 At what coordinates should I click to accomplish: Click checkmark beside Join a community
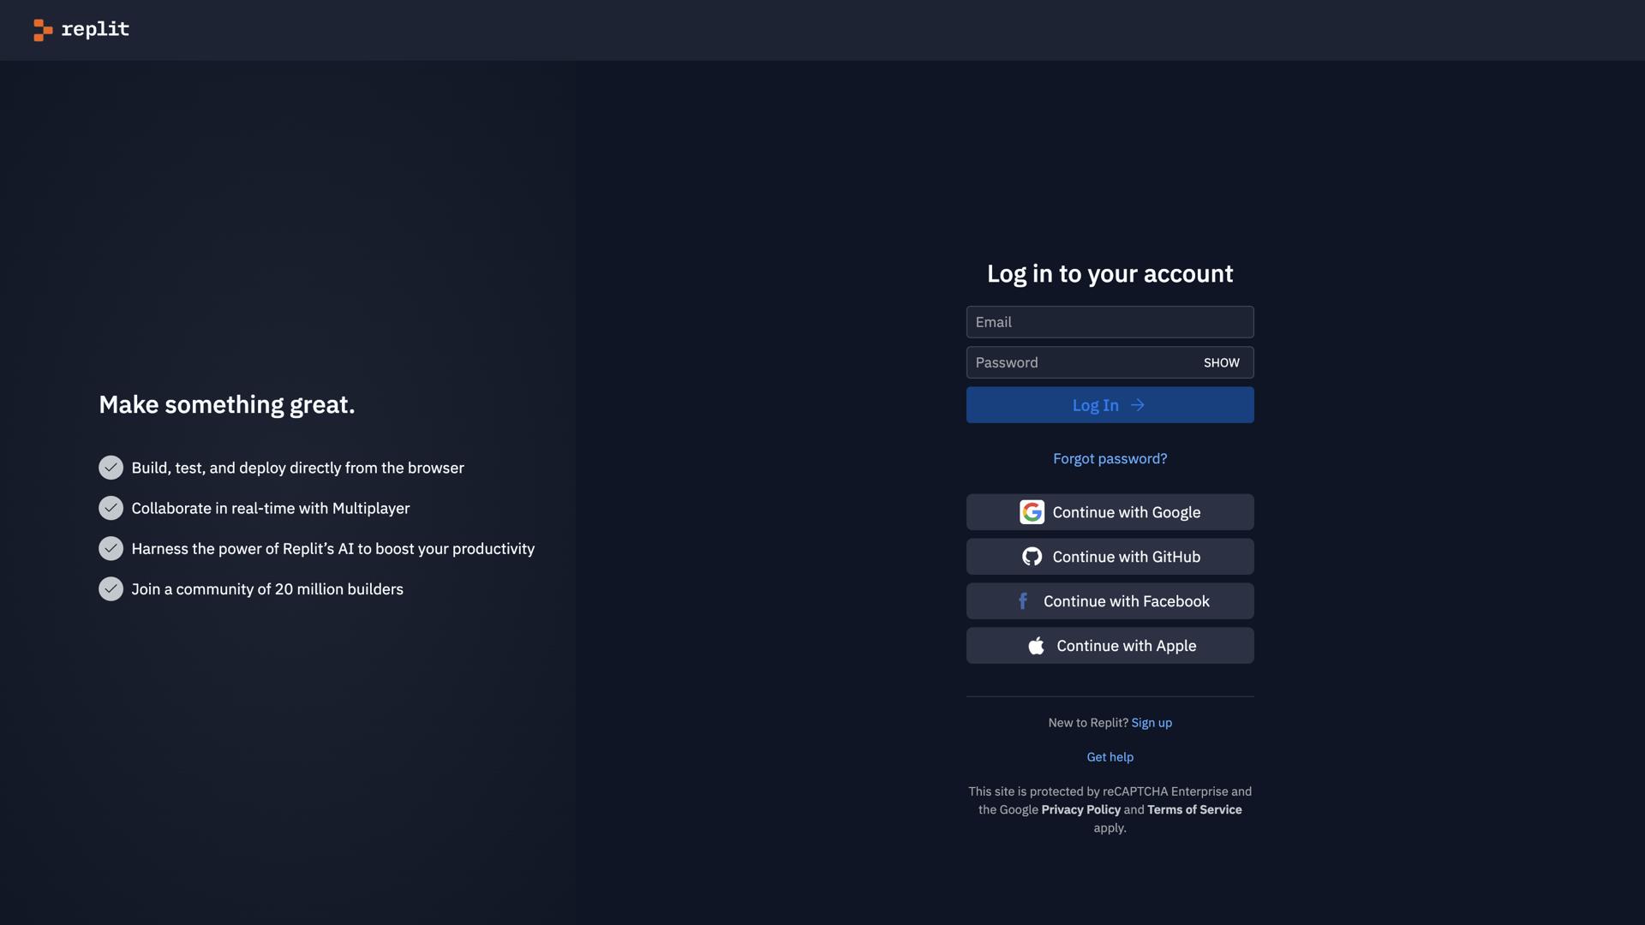[111, 589]
